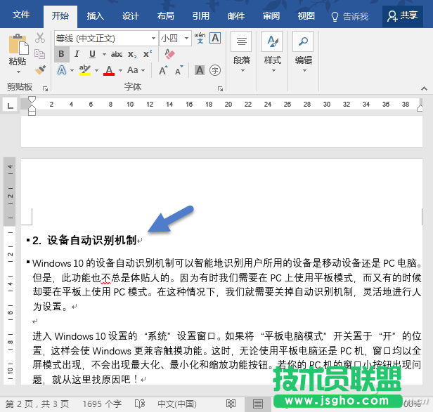
Task: Toggle Bold formatting
Action: tap(62, 54)
